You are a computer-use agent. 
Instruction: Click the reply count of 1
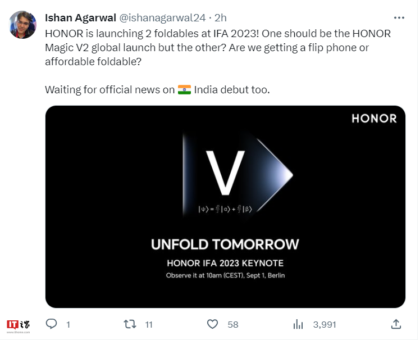[x=68, y=325]
